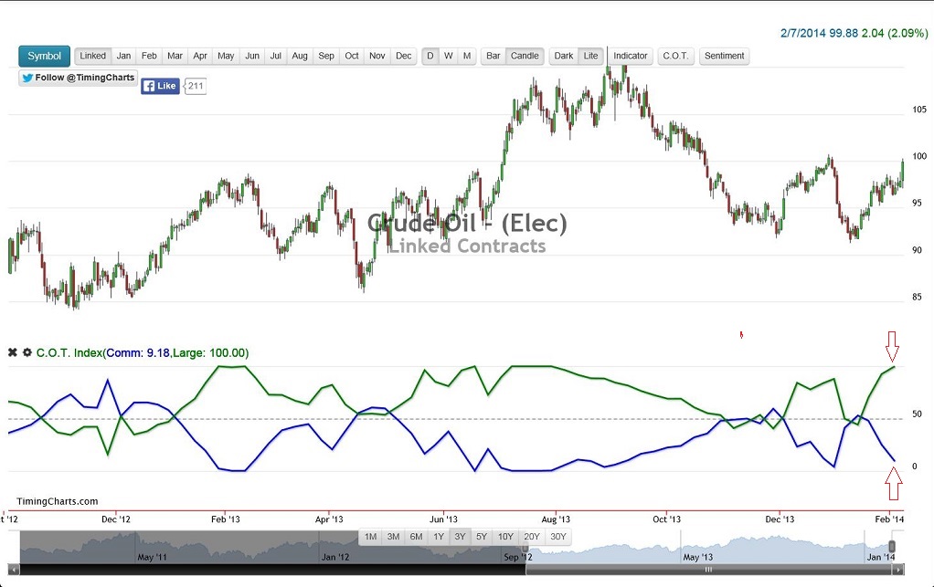
Task: Click the Facebook Like button
Action: (160, 85)
